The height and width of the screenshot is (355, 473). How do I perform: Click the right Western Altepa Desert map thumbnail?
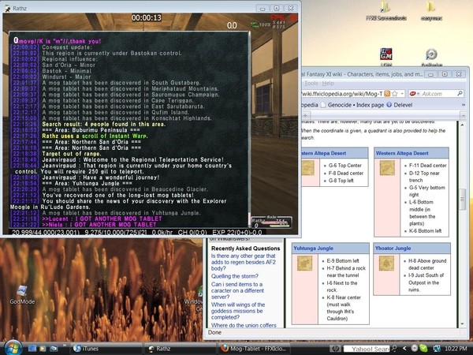(x=387, y=168)
